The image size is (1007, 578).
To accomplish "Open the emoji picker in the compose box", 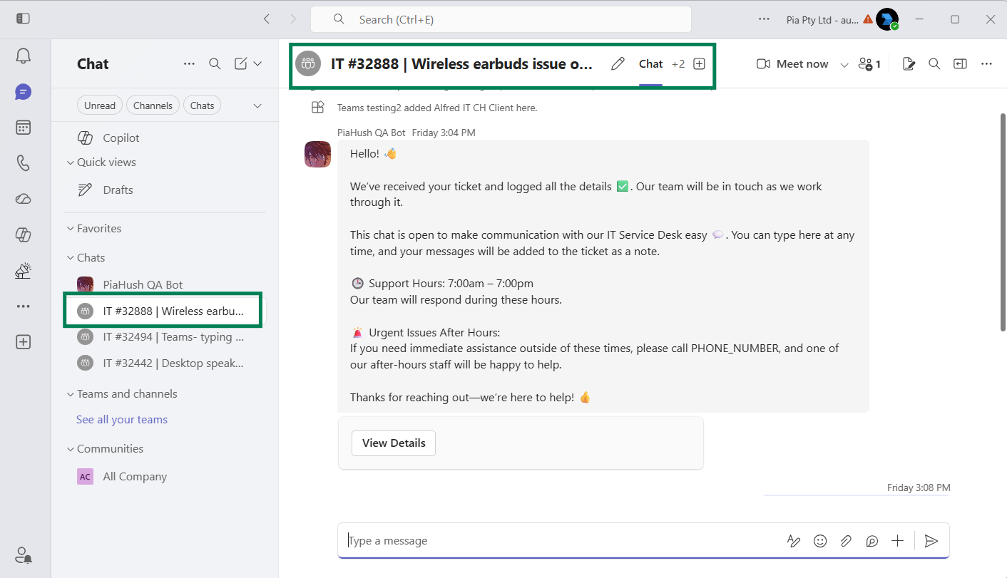I will (x=820, y=541).
